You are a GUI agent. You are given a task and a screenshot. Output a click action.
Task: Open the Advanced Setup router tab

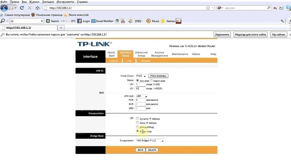[x=141, y=54]
